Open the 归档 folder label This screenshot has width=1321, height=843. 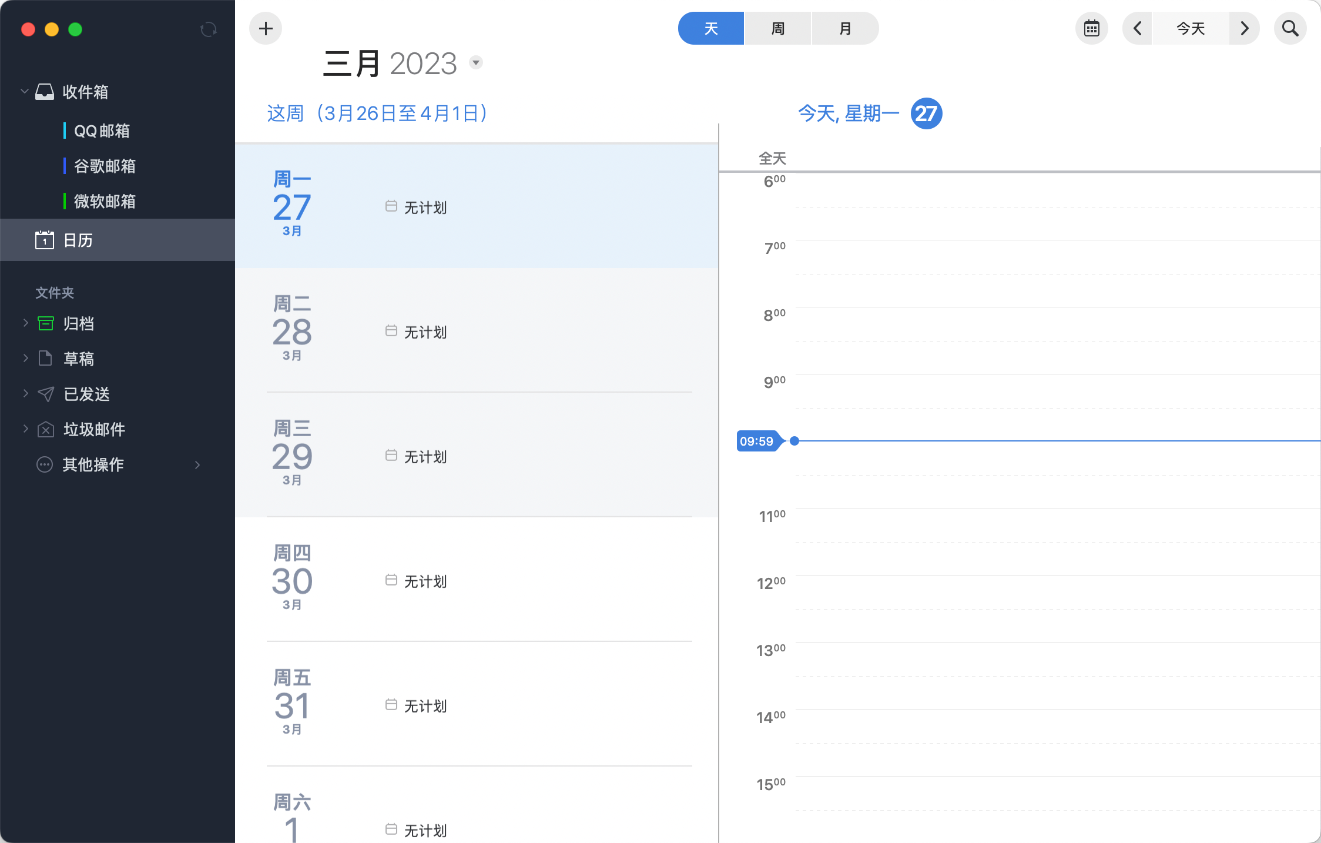(x=79, y=323)
